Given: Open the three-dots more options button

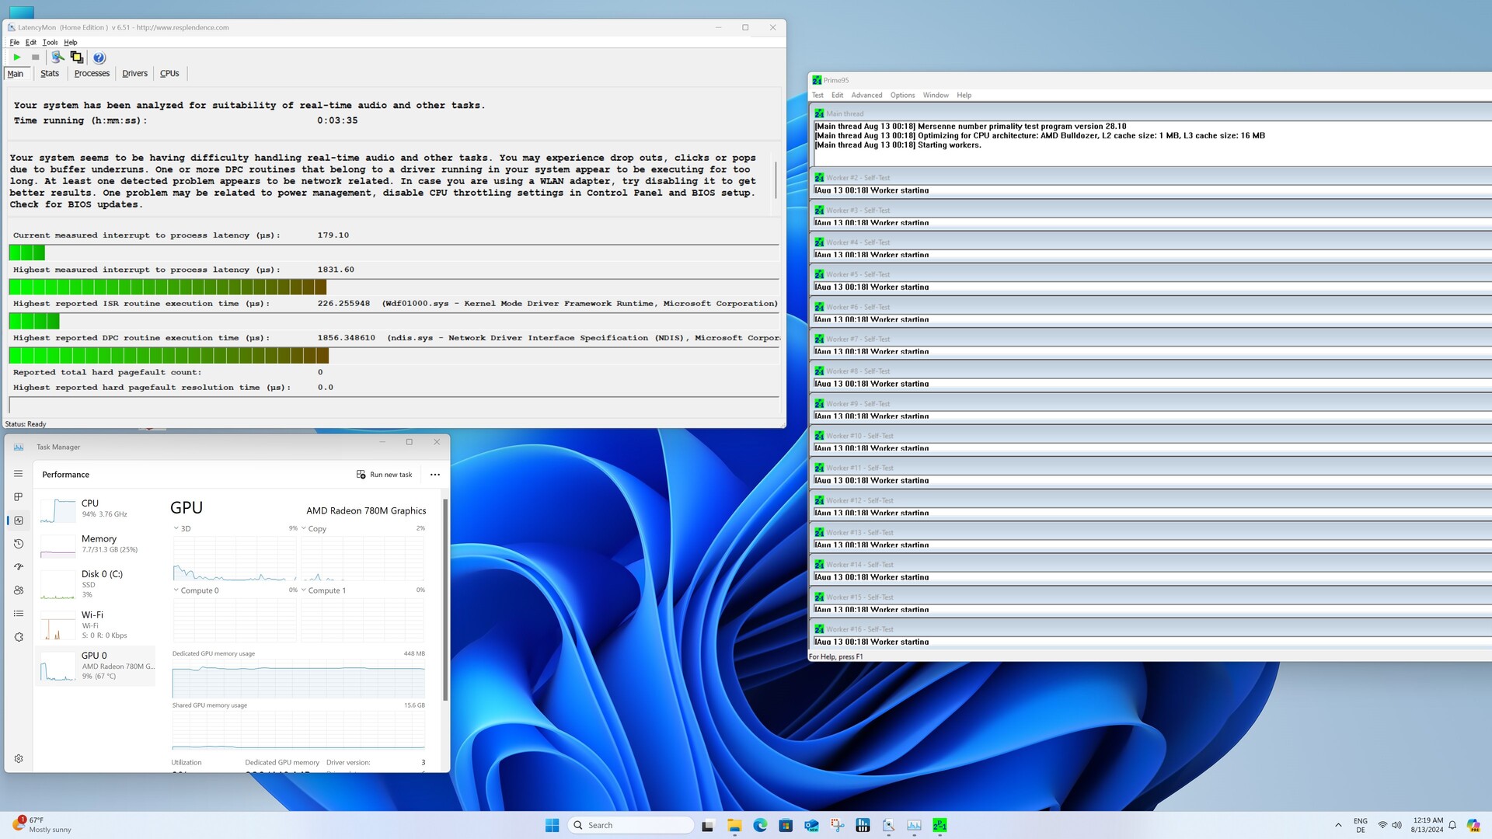Looking at the screenshot, I should tap(435, 475).
